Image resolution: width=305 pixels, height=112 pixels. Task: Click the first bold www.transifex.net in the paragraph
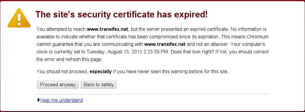click(107, 29)
